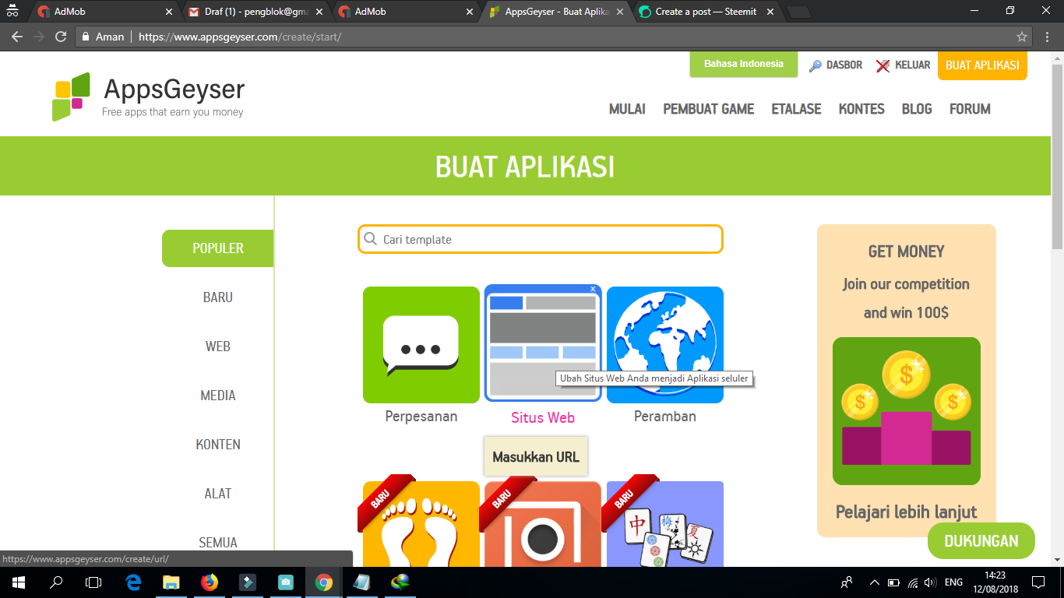Click the Masukkan URL button

536,457
